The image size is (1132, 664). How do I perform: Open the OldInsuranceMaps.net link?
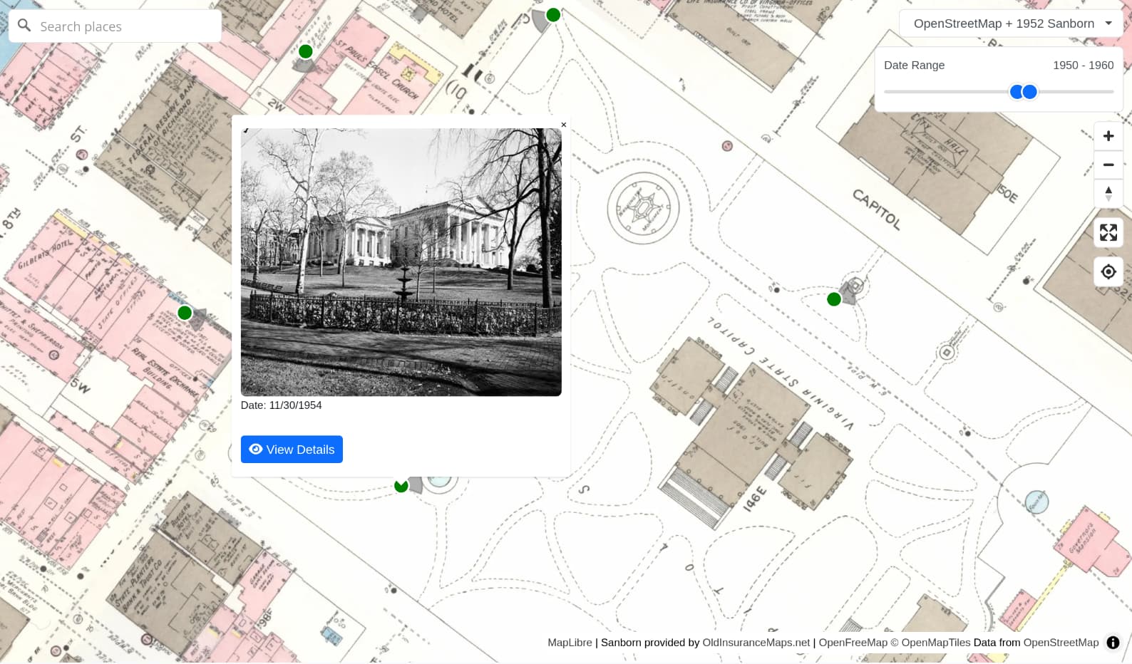tap(756, 643)
